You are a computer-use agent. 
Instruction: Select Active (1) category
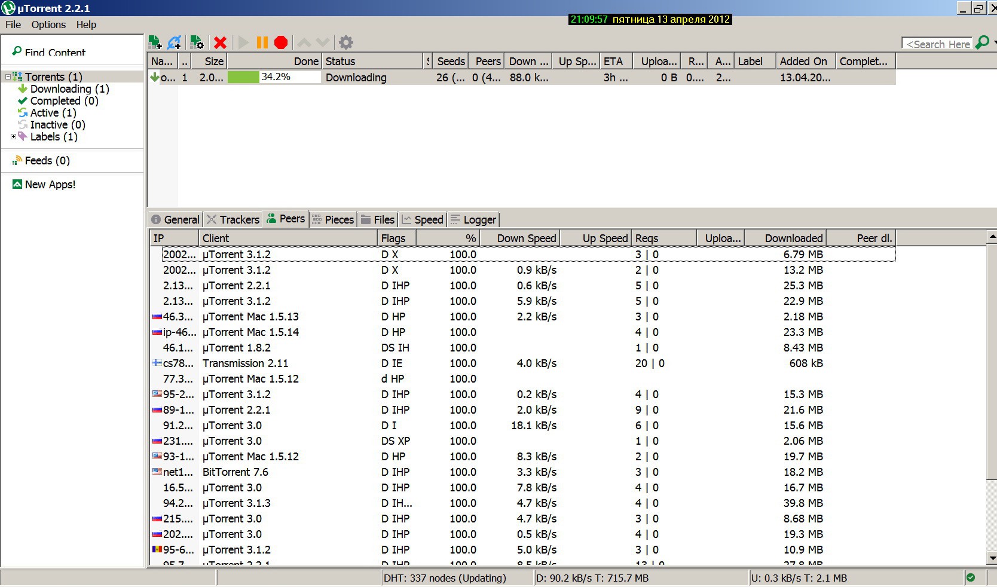pyautogui.click(x=53, y=112)
